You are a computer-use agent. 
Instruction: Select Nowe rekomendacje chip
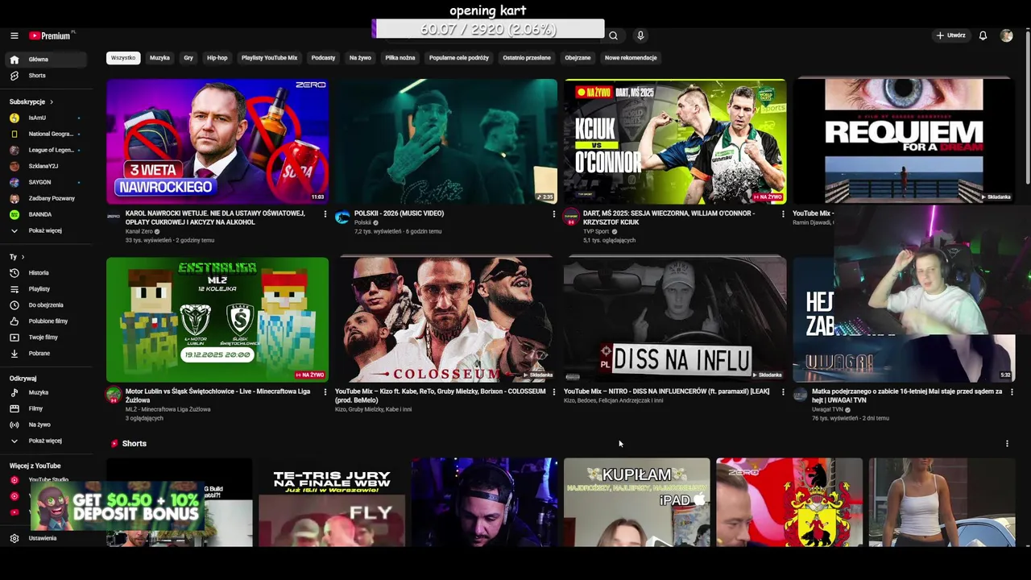pyautogui.click(x=631, y=58)
